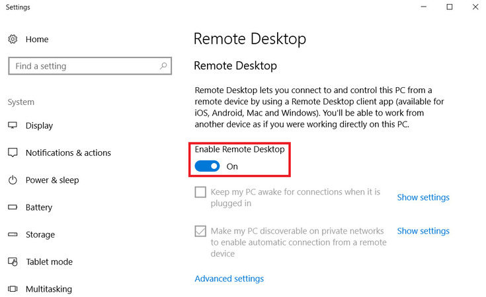Click the Storage drive icon
Image resolution: width=486 pixels, height=297 pixels.
click(x=13, y=234)
